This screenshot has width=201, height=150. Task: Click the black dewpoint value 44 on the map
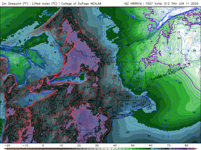coord(149,62)
